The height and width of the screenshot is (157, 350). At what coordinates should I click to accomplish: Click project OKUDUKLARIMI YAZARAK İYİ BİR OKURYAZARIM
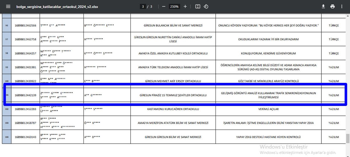coord(268,39)
